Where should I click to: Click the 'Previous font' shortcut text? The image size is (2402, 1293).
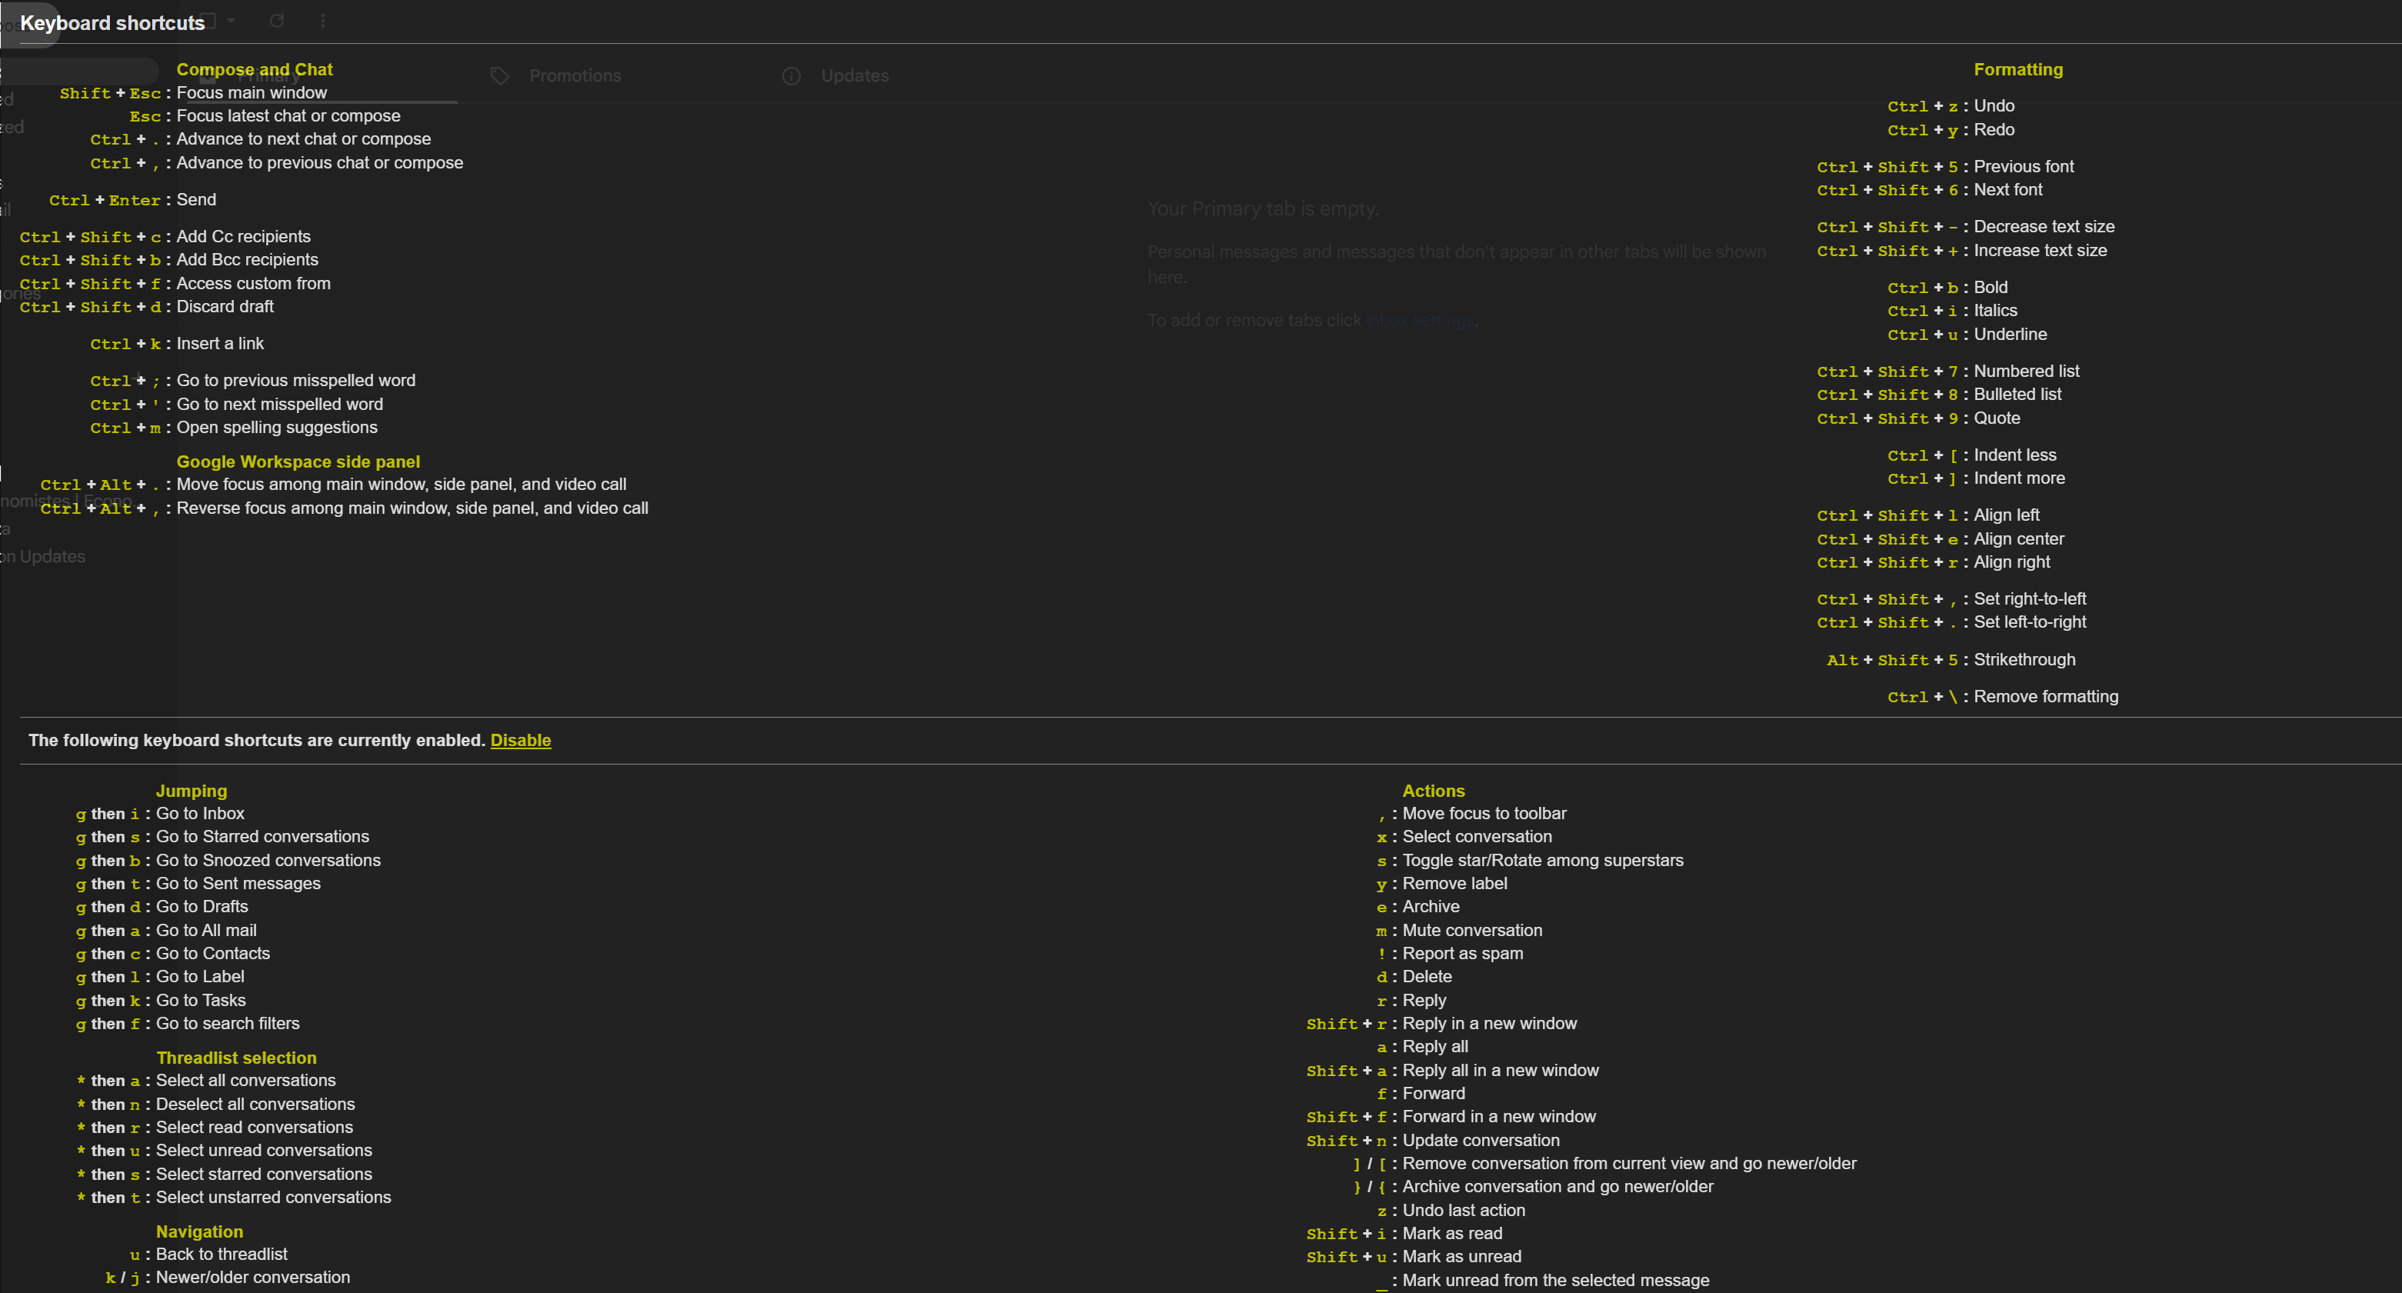click(x=2024, y=167)
